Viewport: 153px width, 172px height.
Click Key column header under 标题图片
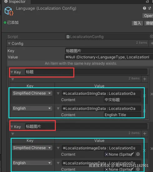(x=30, y=141)
